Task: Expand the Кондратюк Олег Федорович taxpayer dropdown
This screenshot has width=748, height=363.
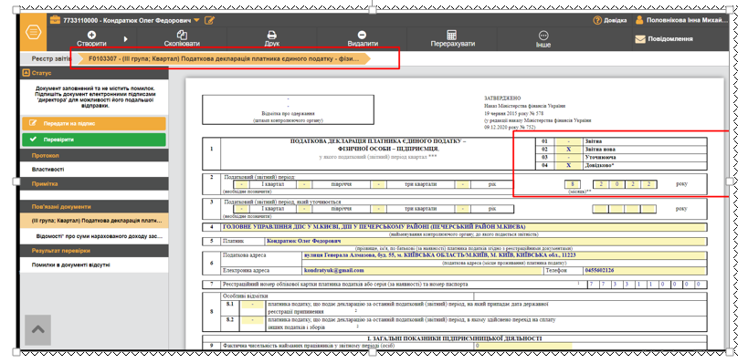Action: click(x=197, y=20)
